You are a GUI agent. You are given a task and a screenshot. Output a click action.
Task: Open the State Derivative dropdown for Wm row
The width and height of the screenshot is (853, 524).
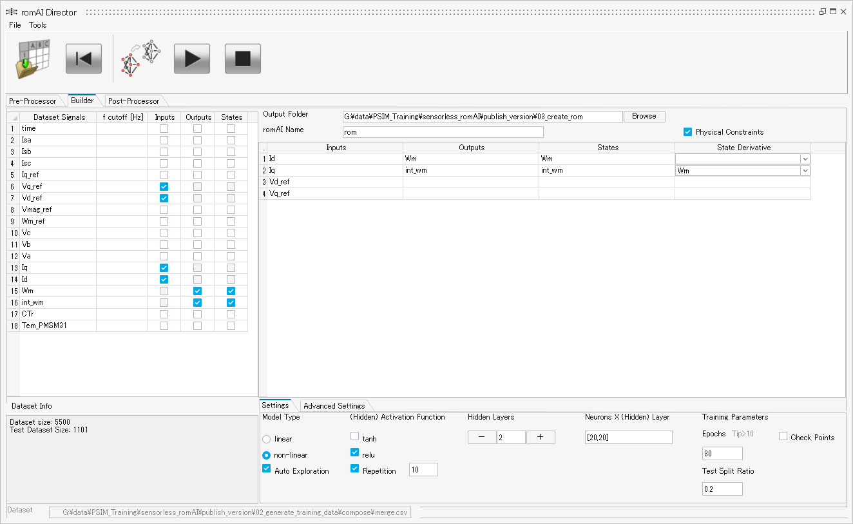(x=805, y=159)
